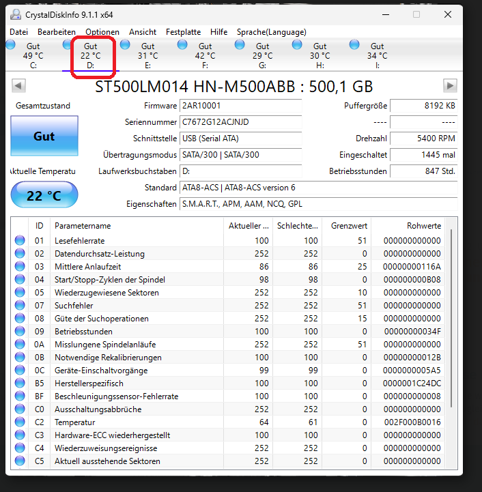The height and width of the screenshot is (492, 482).
Task: Click the status orb for drive H:
Action: (x=297, y=44)
